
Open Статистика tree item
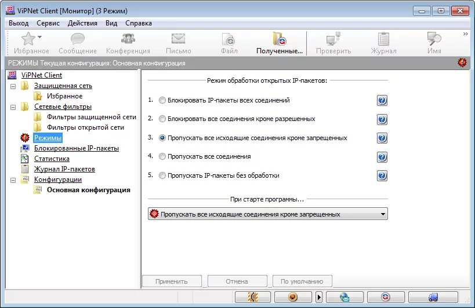[x=52, y=159]
